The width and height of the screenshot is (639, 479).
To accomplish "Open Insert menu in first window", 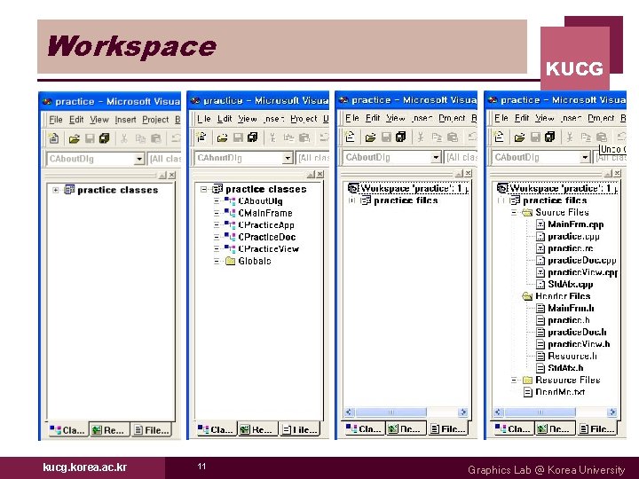I will coord(125,120).
